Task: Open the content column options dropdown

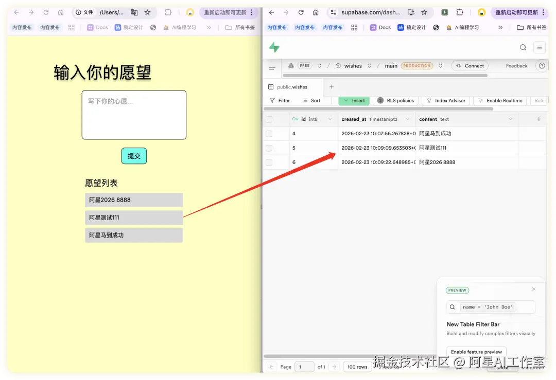Action: tap(509, 119)
